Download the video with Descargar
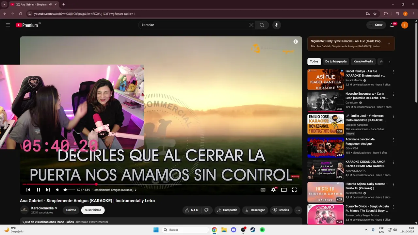Screen dimensions: 418x235 (x=255, y=210)
